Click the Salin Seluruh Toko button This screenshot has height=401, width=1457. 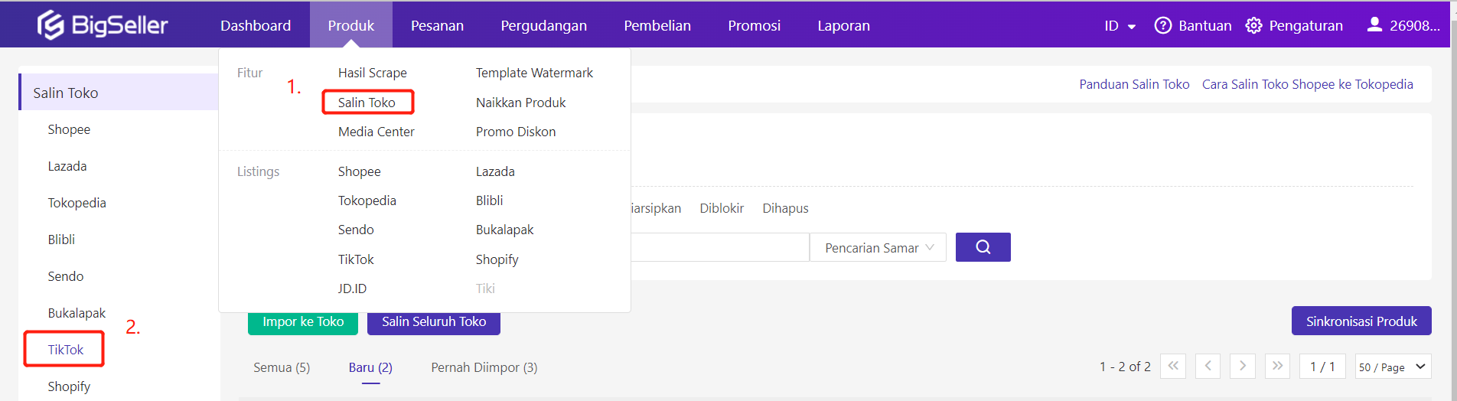click(434, 321)
